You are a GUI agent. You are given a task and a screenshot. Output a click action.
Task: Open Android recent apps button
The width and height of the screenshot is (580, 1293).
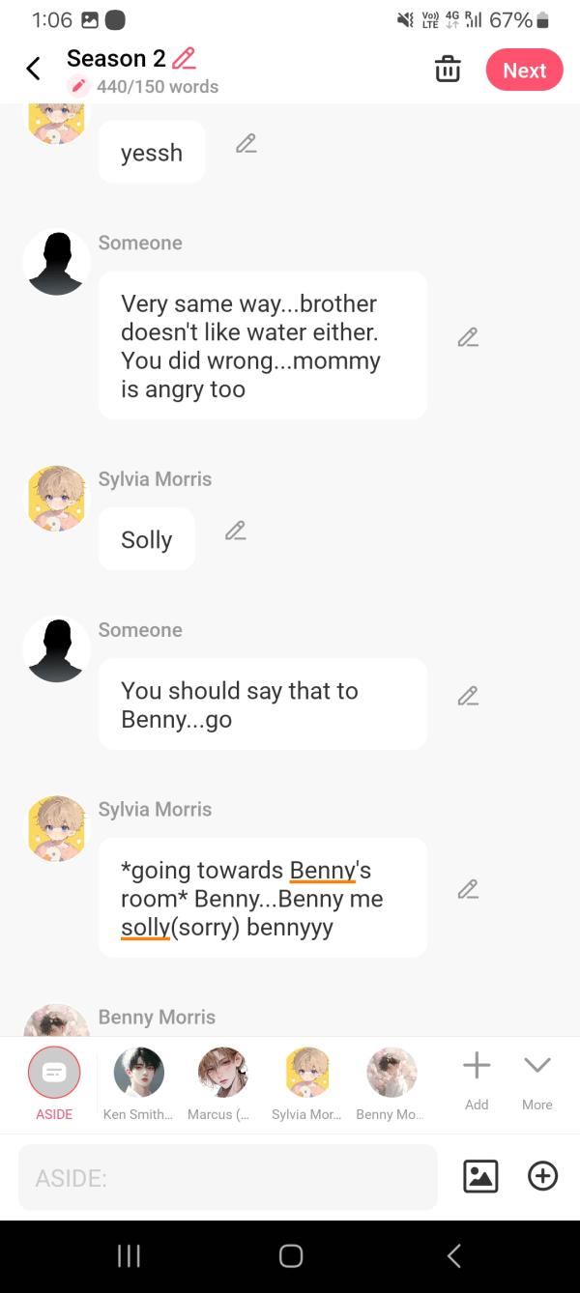(129, 1255)
